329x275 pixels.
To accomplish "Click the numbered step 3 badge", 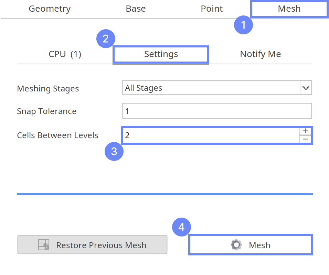I will [x=114, y=152].
